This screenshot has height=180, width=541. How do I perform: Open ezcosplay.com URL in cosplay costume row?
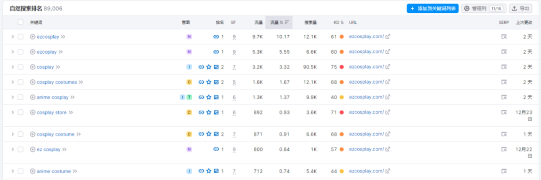click(366, 134)
